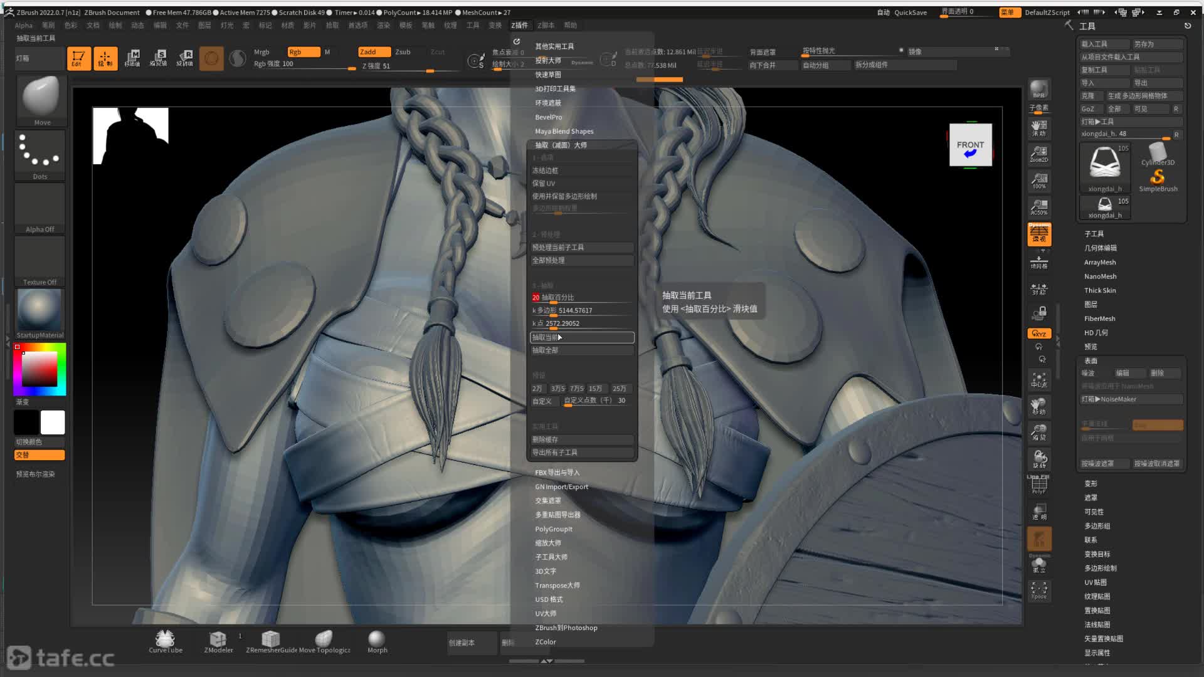
Task: Select the Cylinder3D tool
Action: (x=1158, y=154)
